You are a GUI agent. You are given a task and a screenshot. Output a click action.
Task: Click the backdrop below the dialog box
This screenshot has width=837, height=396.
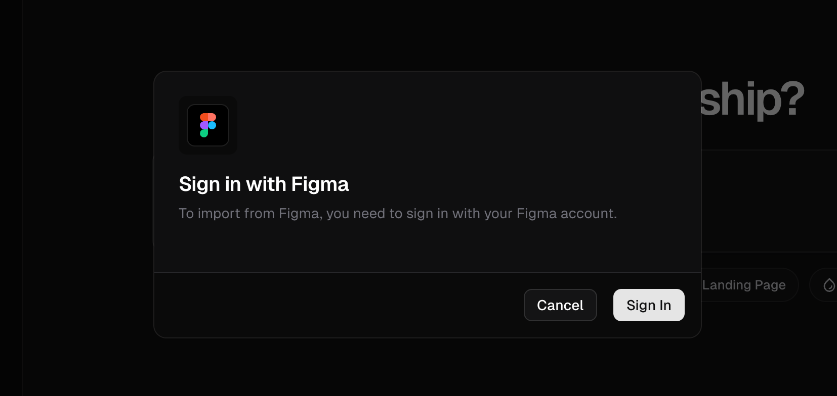point(428,367)
